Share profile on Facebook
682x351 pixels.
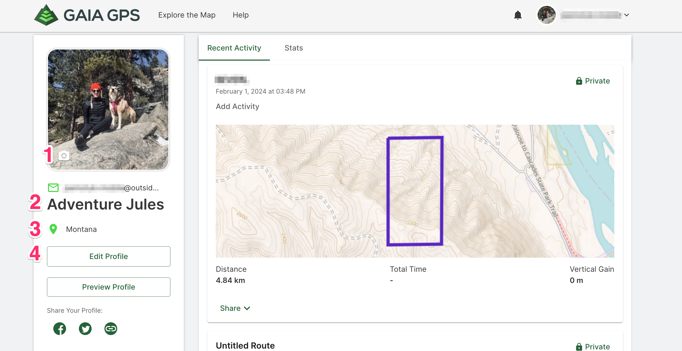point(60,329)
